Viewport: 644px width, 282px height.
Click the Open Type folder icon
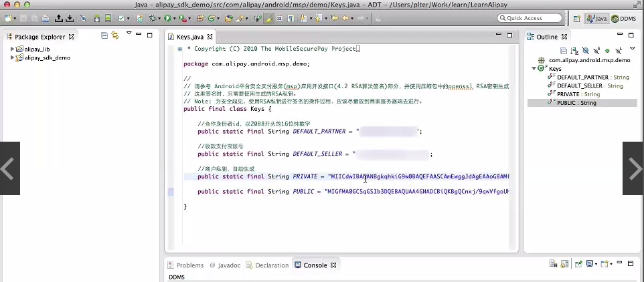point(229,18)
